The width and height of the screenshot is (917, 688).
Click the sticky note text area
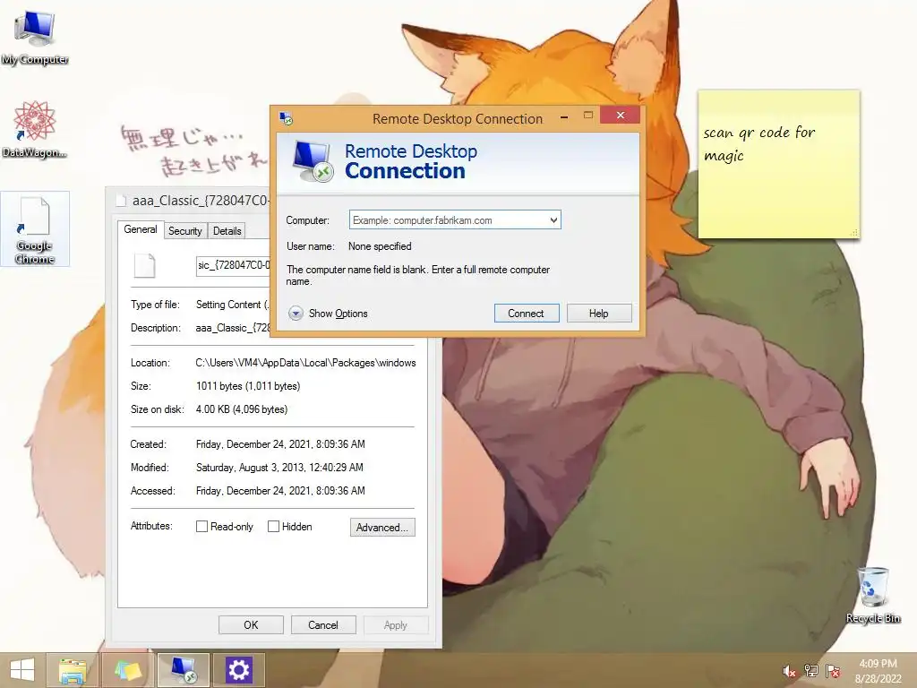click(779, 165)
